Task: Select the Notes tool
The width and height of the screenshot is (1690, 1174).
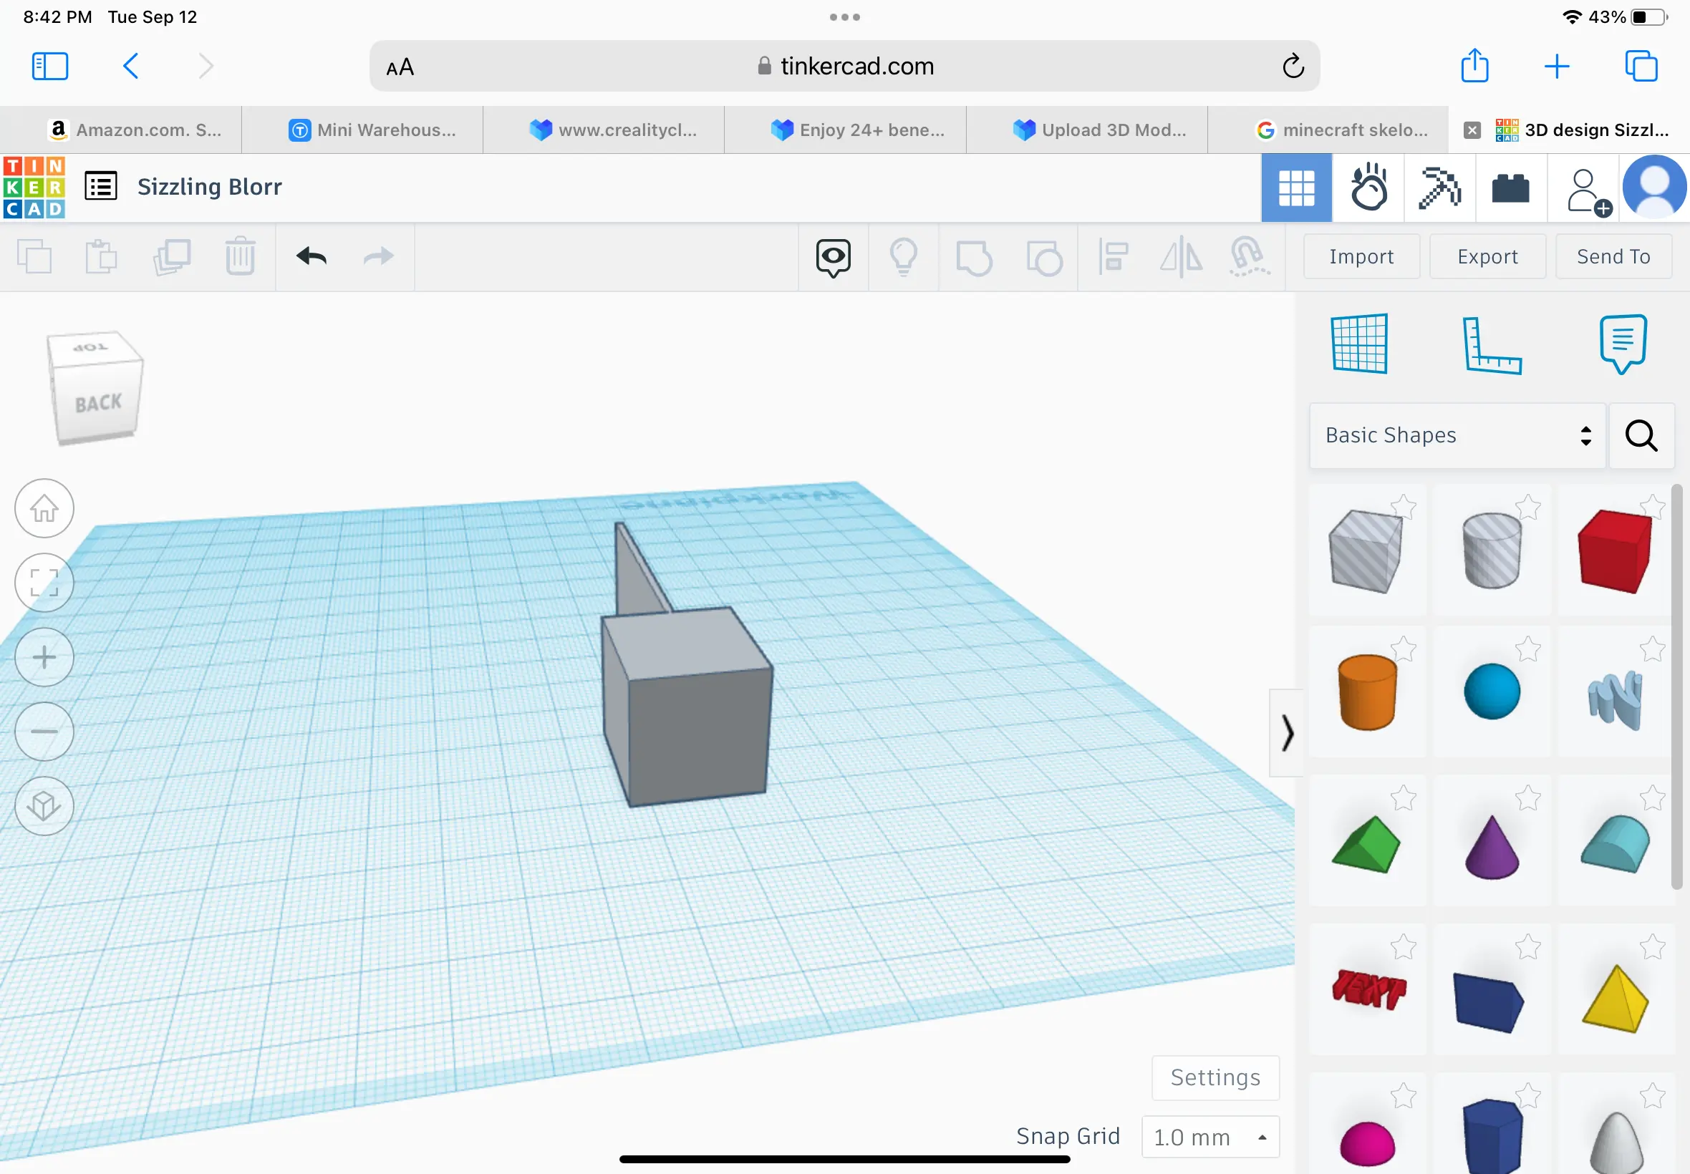Action: [1622, 344]
